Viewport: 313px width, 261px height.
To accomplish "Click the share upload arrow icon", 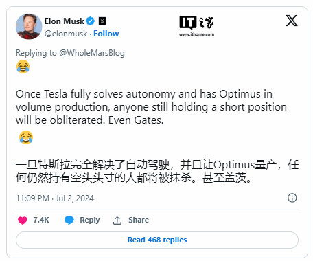I will pos(117,220).
